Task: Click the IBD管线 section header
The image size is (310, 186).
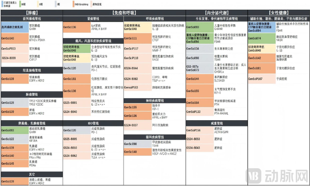Action: click(x=93, y=123)
